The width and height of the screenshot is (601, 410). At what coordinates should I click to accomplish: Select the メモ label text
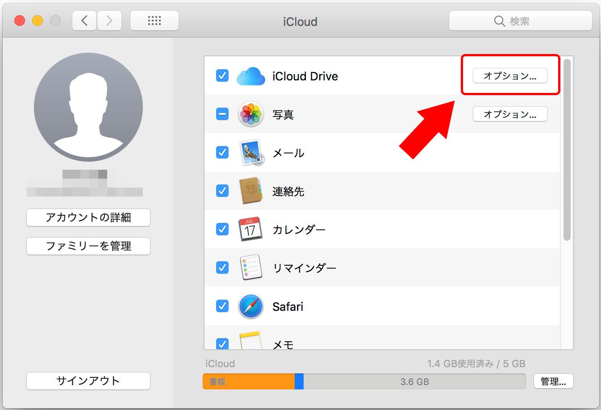283,344
